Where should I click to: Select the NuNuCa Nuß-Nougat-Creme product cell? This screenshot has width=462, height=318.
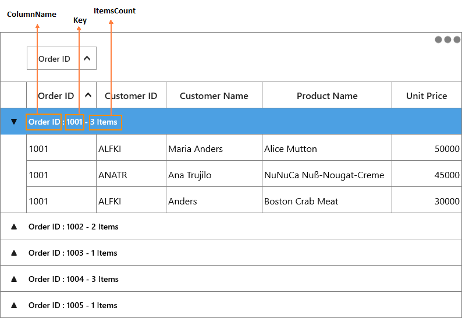coord(327,174)
